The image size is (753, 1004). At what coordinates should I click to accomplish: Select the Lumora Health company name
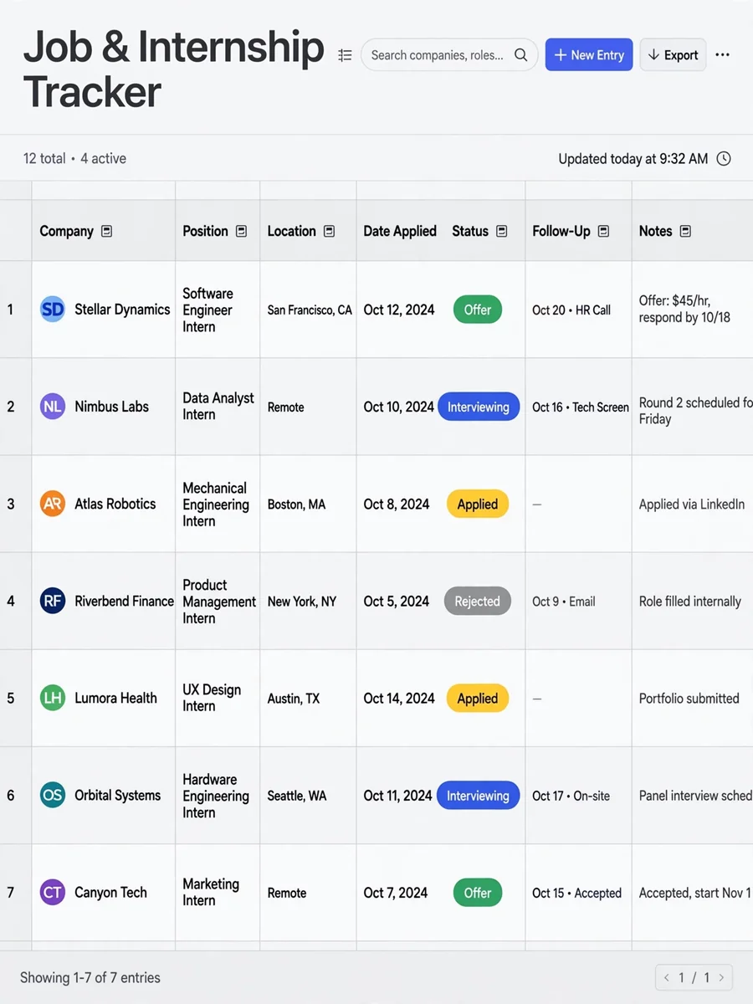coord(115,698)
